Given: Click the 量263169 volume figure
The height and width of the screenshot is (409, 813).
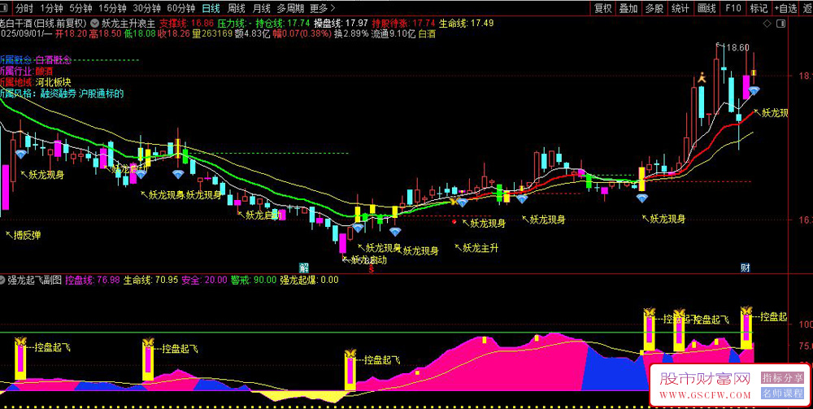Looking at the screenshot, I should 211,34.
